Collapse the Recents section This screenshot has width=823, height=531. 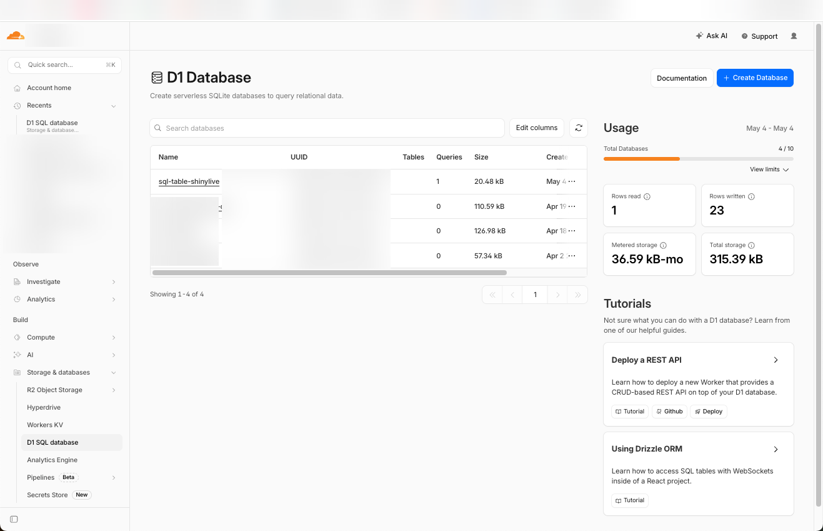coord(114,106)
